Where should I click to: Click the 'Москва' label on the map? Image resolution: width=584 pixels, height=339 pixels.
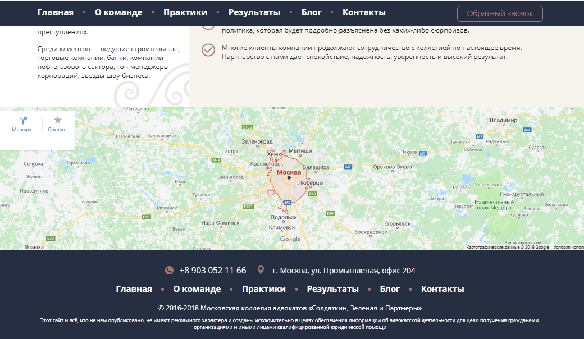click(289, 172)
